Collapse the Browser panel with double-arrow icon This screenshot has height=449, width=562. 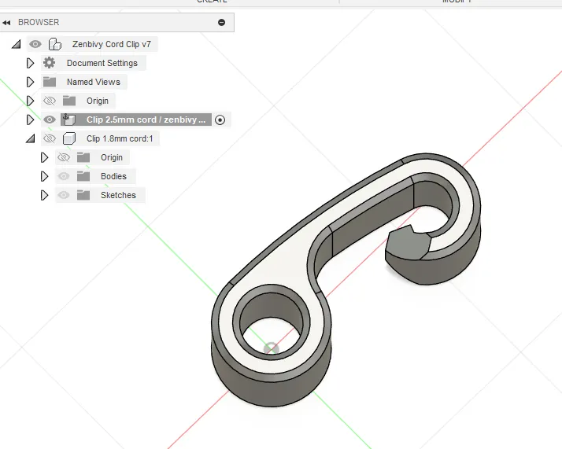click(x=6, y=23)
